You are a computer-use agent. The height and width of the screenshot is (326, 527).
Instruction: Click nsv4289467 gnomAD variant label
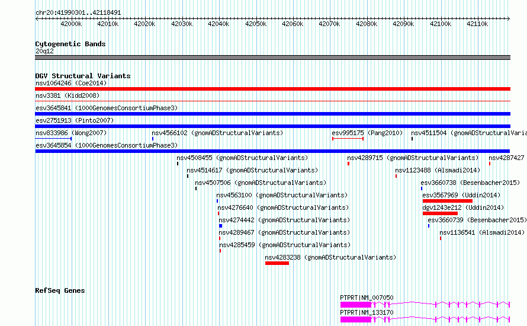[x=284, y=232]
